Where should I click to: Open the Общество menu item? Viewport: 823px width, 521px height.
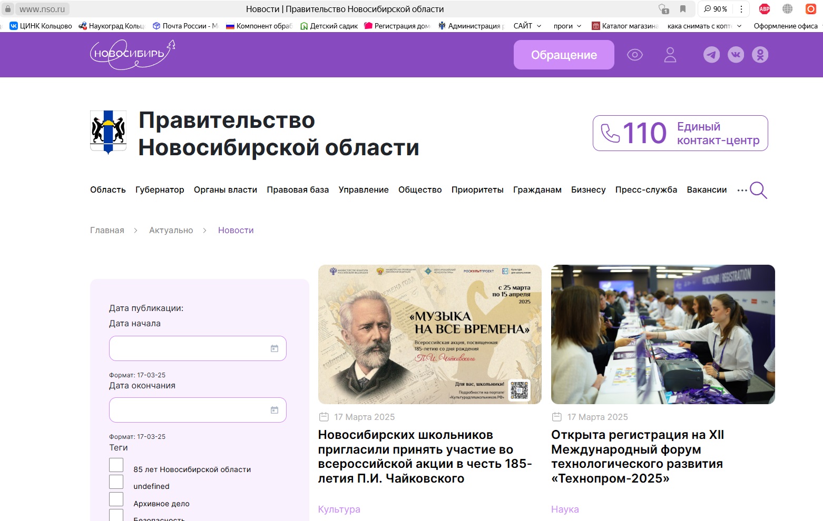[x=420, y=190]
